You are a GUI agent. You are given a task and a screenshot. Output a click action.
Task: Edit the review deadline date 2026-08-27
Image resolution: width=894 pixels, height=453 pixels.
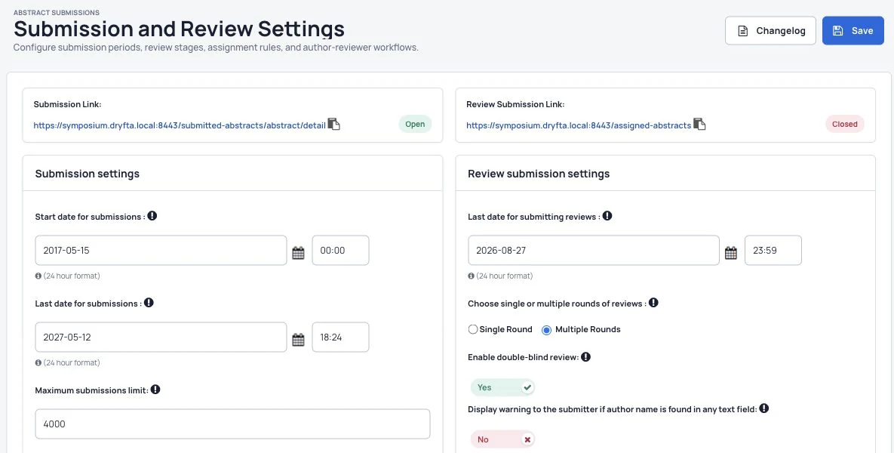(x=594, y=251)
